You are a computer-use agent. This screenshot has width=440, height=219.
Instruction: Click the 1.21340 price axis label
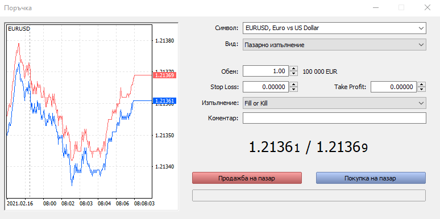pos(164,167)
